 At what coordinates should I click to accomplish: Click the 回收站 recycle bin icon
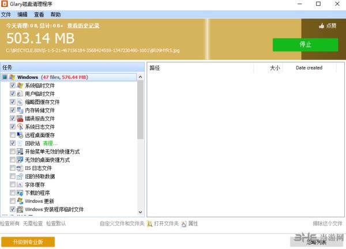pyautogui.click(x=20, y=143)
